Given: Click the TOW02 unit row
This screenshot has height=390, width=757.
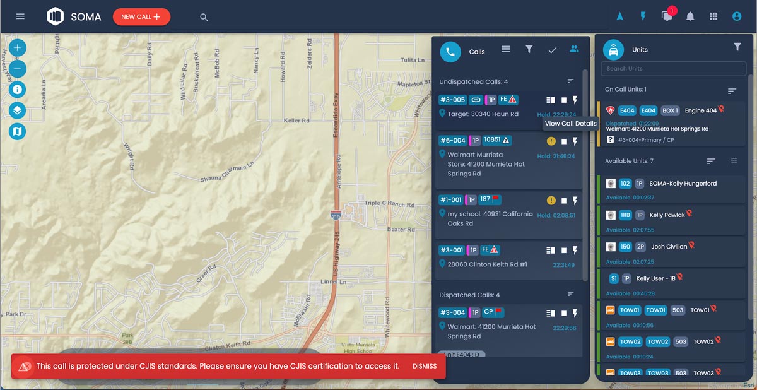Looking at the screenshot, I should (x=672, y=347).
